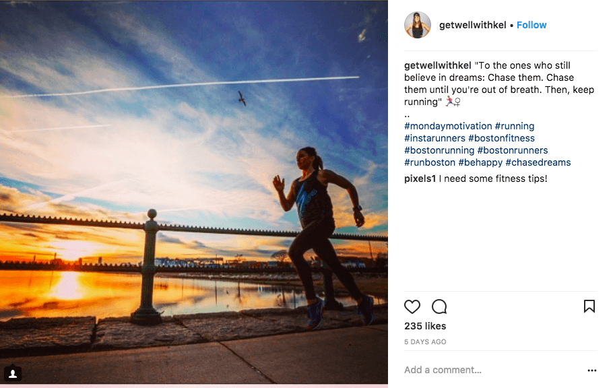Open the #mondaymotivation hashtag
This screenshot has height=388, width=613.
tap(448, 126)
